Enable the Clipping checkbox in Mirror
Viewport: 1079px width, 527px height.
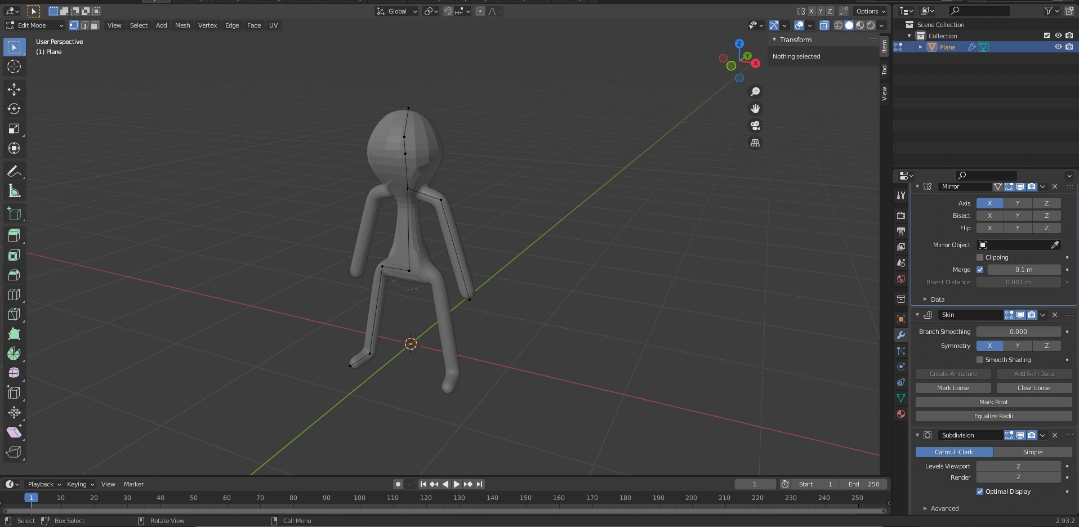pyautogui.click(x=980, y=257)
